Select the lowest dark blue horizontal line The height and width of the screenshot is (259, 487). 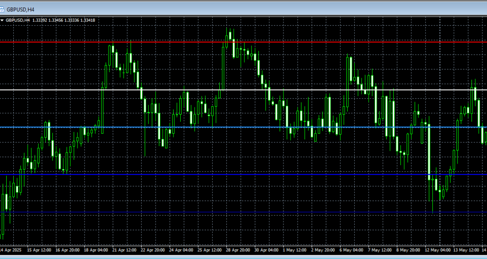[243, 212]
